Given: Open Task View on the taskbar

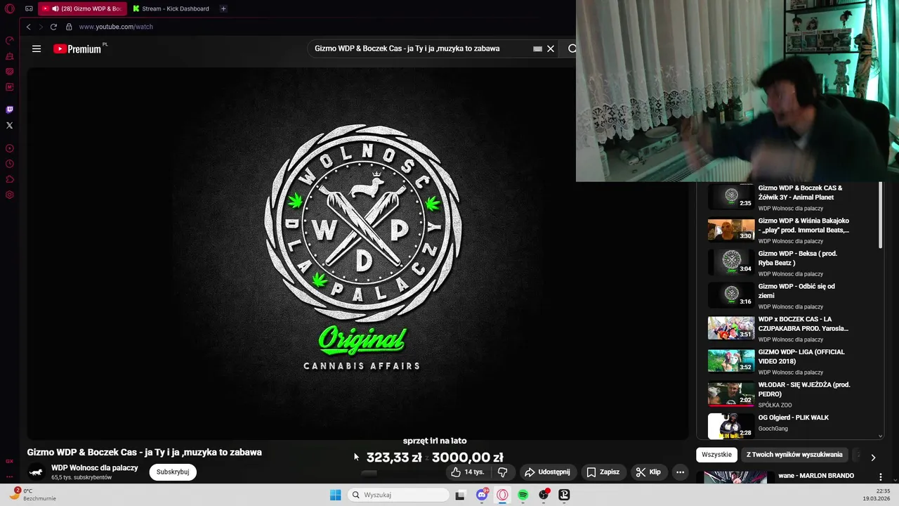Looking at the screenshot, I should point(460,495).
